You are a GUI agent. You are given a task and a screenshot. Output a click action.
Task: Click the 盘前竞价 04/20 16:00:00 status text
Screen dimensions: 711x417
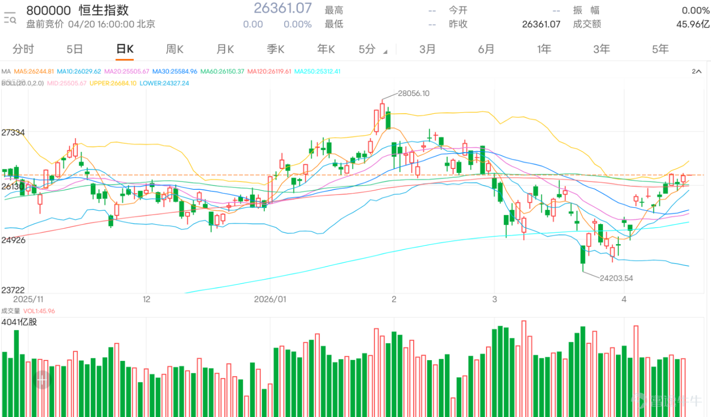(x=91, y=24)
